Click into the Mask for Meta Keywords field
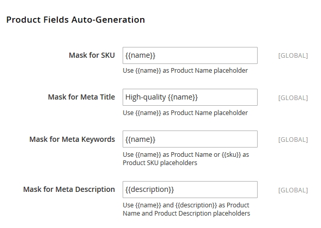Screen dimensions: 321x228 tap(190, 139)
